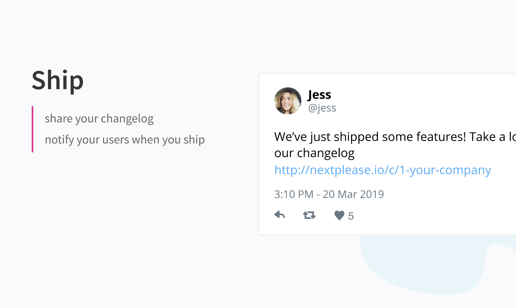Click the reply arrow icon
The height and width of the screenshot is (308, 516).
280,215
